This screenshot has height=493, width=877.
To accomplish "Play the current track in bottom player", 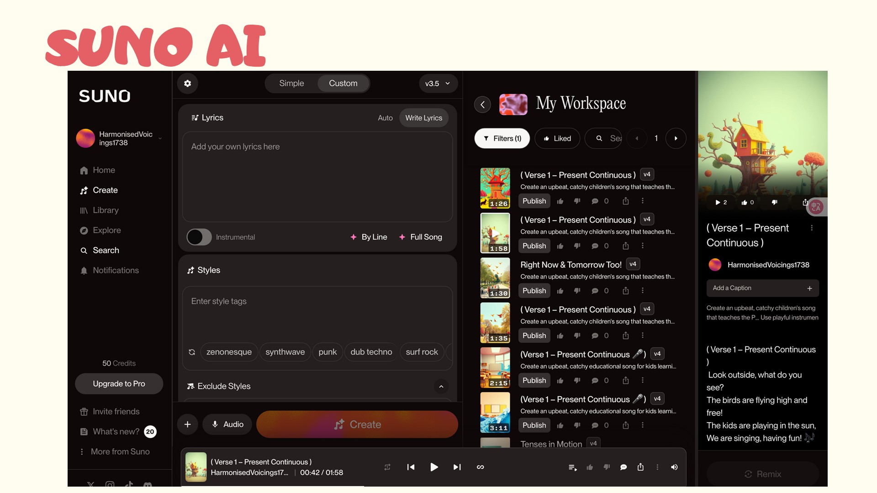I will pos(434,467).
